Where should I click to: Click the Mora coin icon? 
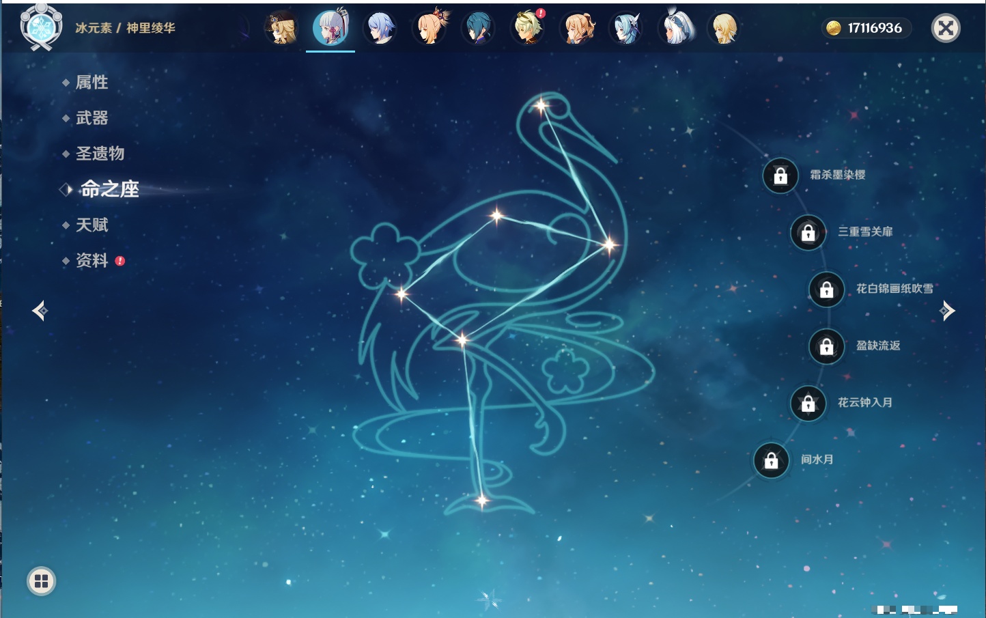point(834,28)
